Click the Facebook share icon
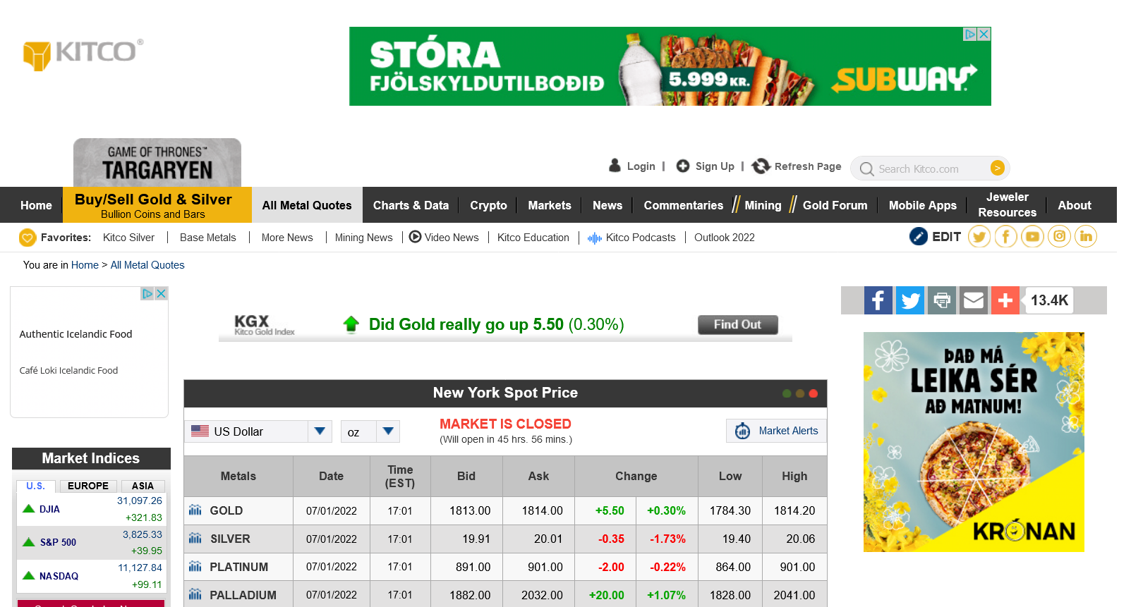The height and width of the screenshot is (607, 1131). (878, 300)
